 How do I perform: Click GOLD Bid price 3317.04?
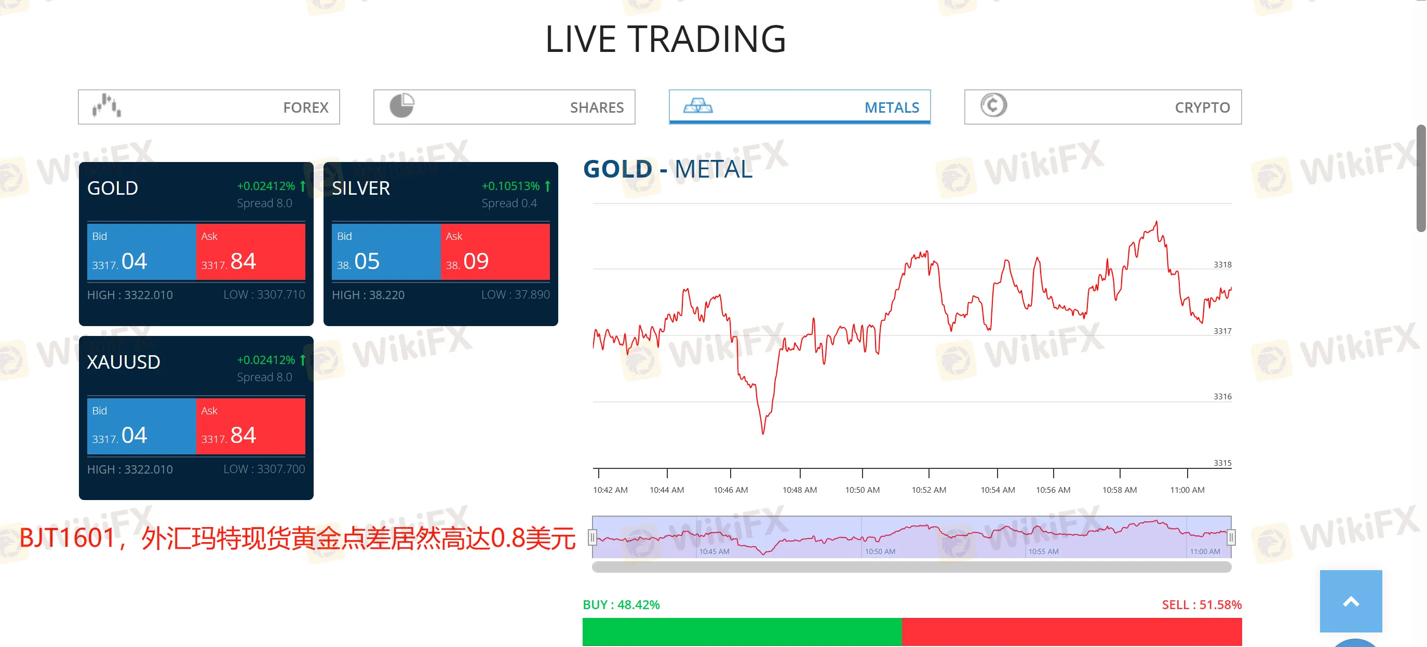click(141, 252)
